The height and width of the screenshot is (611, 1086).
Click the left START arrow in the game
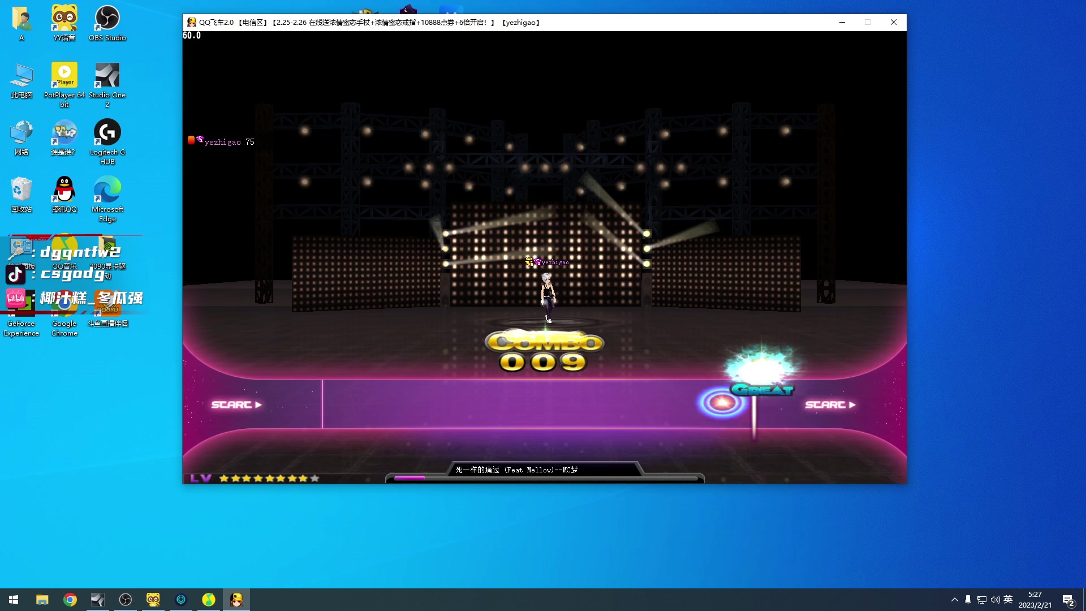tap(236, 405)
